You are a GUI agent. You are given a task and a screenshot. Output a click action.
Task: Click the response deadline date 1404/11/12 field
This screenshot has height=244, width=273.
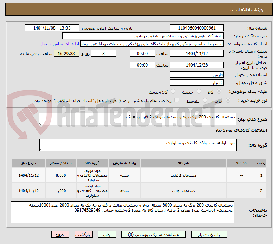click(197, 54)
